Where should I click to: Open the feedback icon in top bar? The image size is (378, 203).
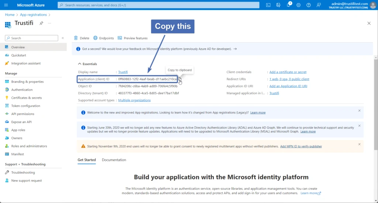point(319,5)
